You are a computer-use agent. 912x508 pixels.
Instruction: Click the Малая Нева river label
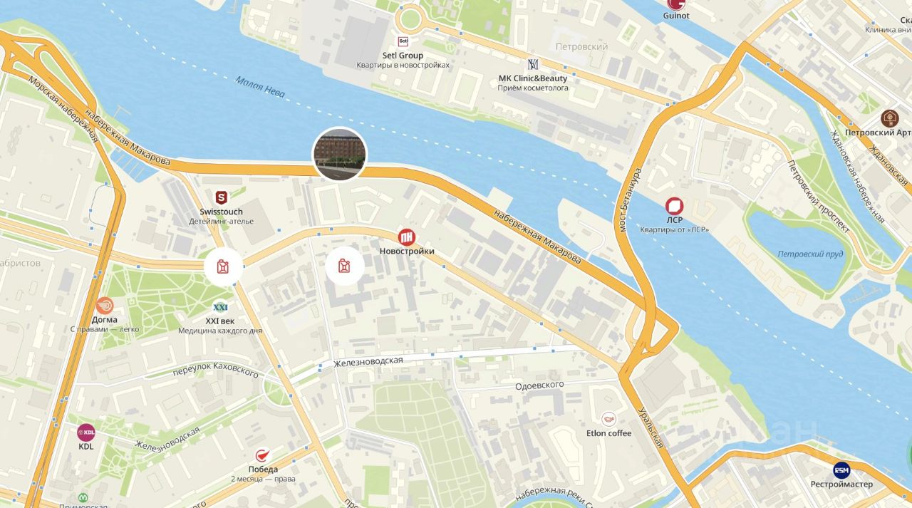260,85
